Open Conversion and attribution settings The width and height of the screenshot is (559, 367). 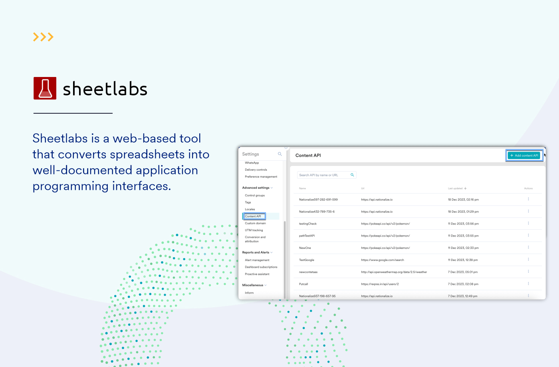click(255, 239)
